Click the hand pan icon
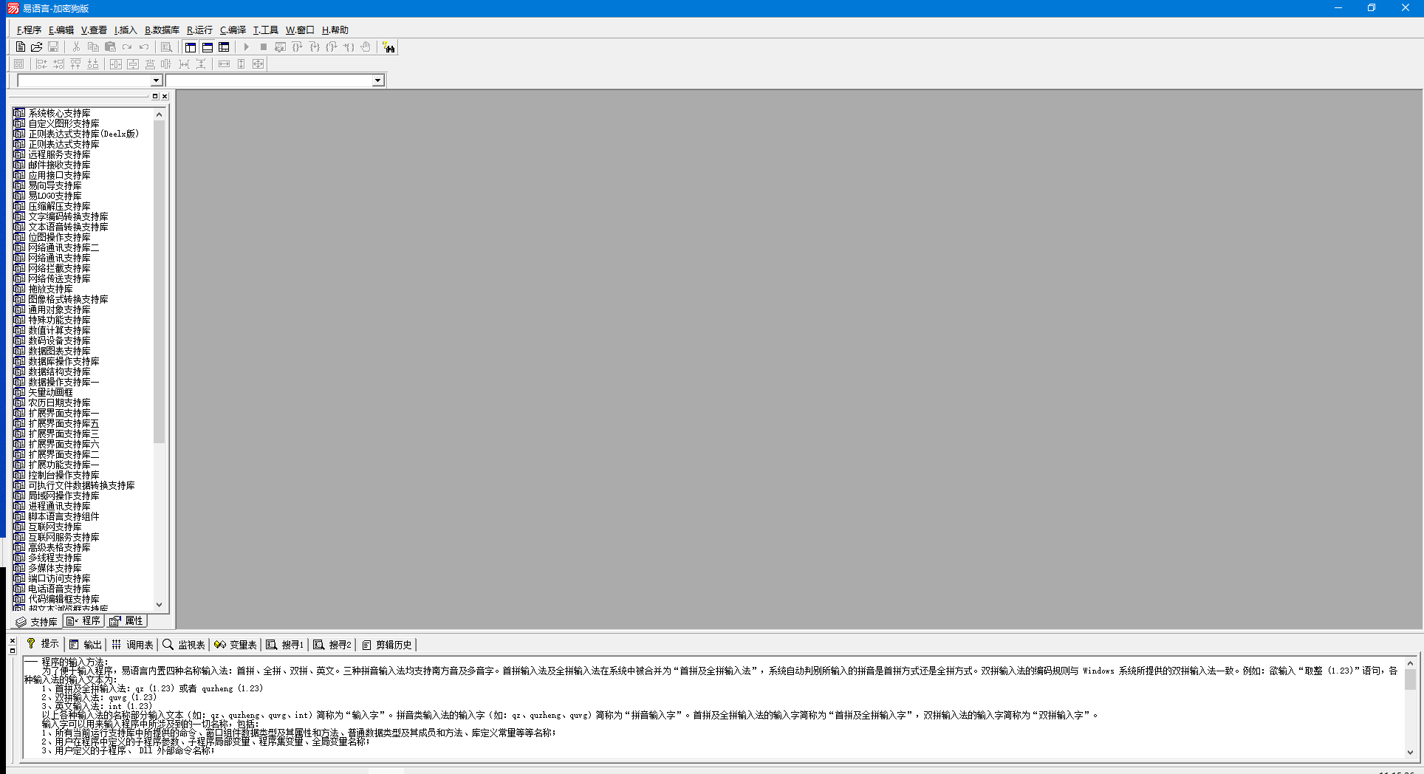The height and width of the screenshot is (774, 1424). 365,47
